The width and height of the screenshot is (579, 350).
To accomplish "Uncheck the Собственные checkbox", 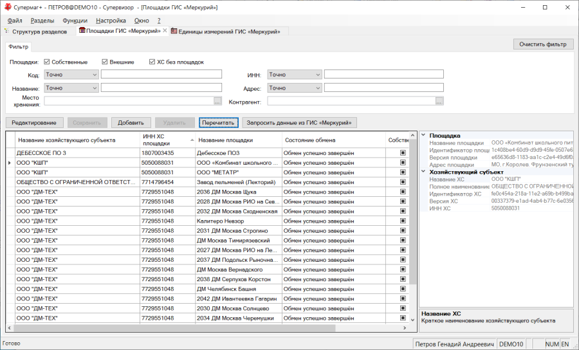I will 46,62.
